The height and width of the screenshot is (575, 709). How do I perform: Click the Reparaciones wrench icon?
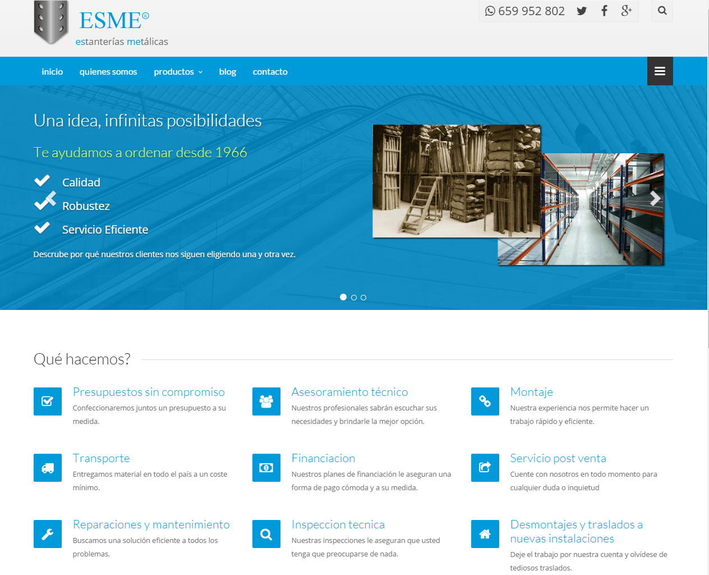click(x=48, y=534)
